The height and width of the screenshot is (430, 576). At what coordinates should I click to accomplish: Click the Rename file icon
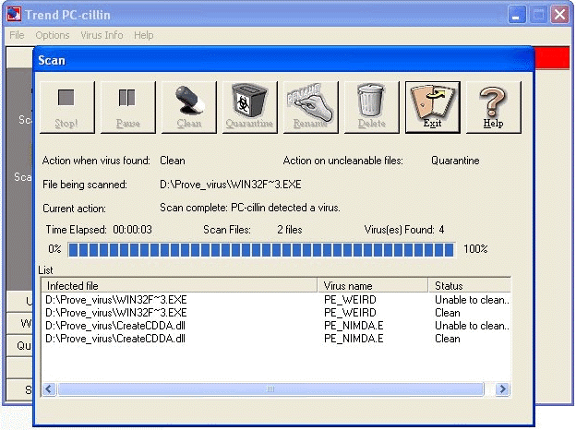coord(310,107)
